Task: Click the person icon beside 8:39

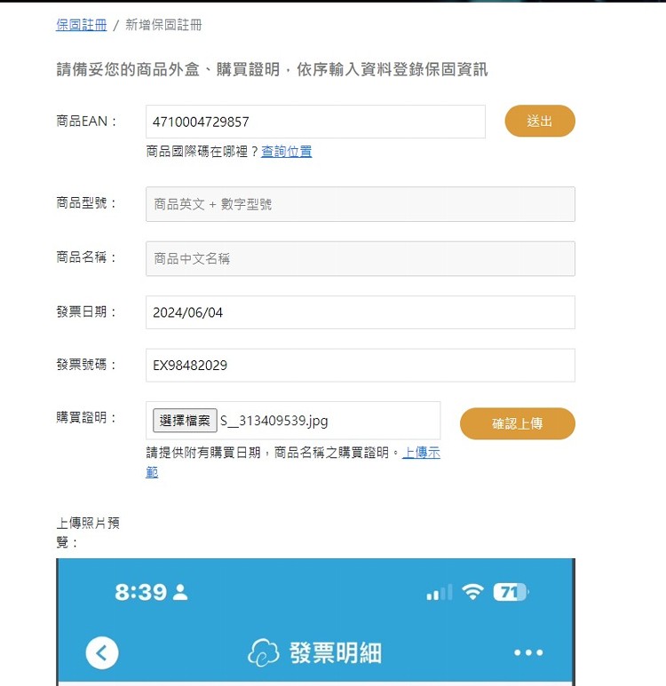Action: [x=180, y=593]
